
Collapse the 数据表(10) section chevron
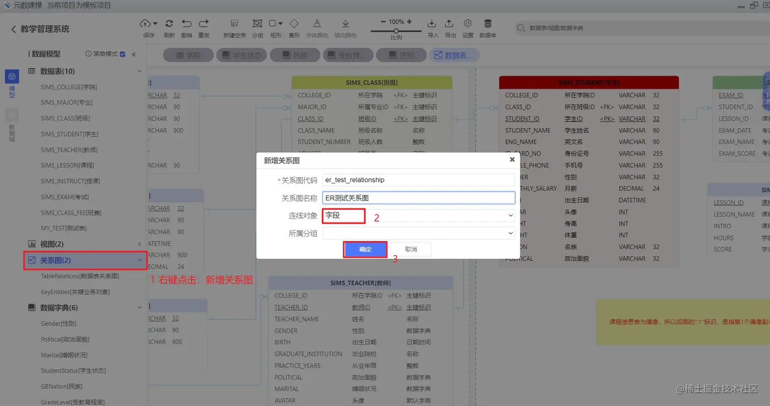(x=140, y=72)
